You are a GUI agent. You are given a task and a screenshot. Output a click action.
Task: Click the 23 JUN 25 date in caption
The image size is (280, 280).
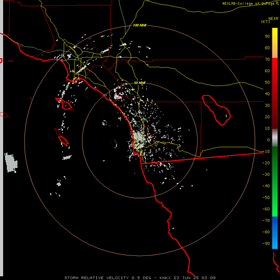click(x=186, y=278)
